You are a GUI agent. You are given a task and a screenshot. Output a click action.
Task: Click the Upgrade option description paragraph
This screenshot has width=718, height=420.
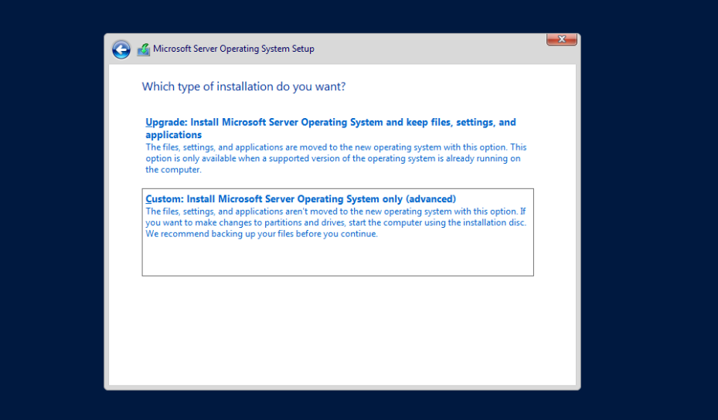336,158
